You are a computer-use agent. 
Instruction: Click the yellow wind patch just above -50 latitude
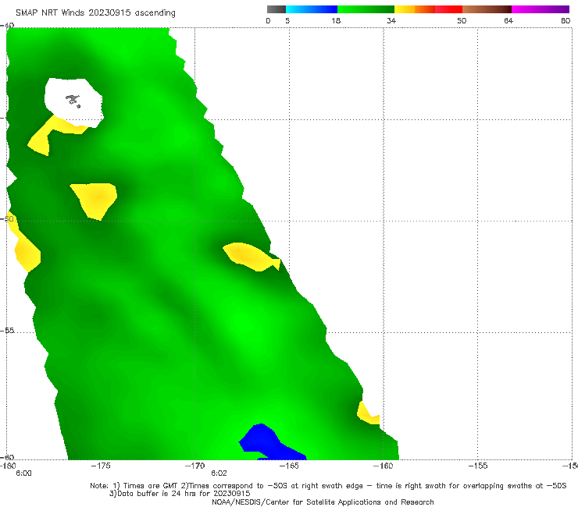coord(95,200)
